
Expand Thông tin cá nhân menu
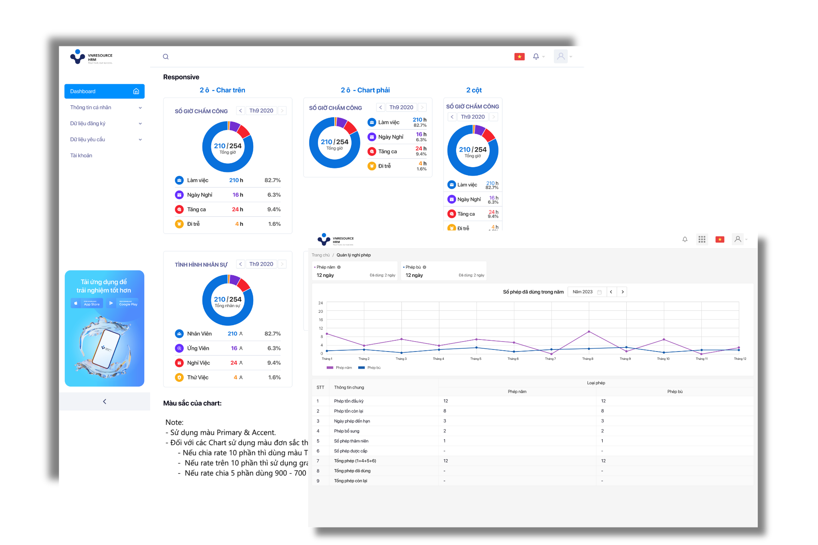104,107
